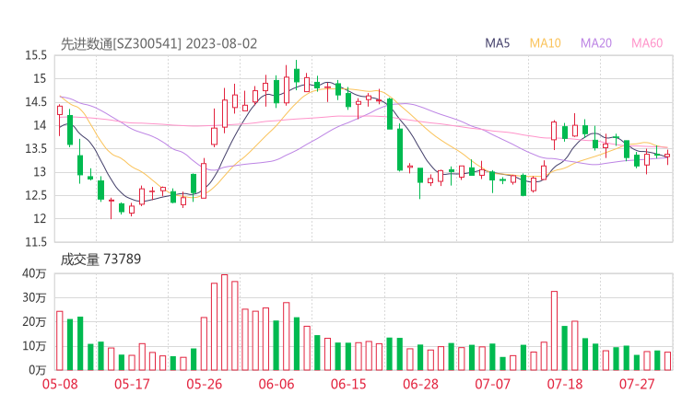The width and height of the screenshot is (682, 405).
Task: Click the MA5 legend label
Action: 497,43
